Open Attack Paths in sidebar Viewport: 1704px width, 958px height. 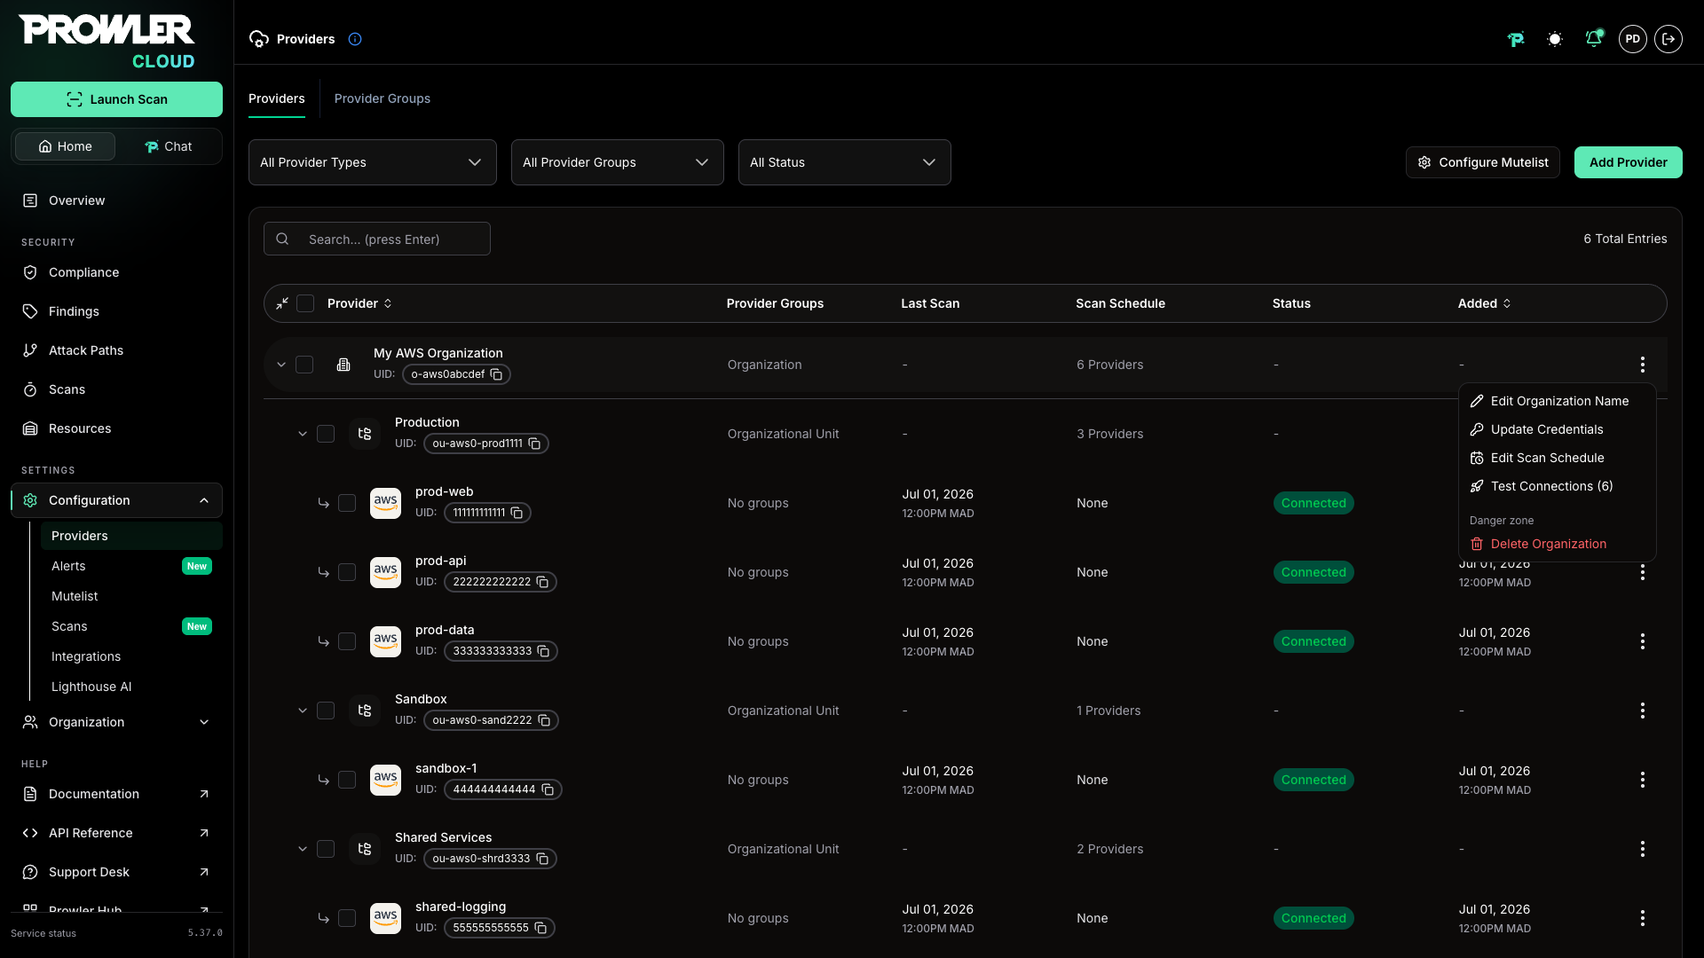click(x=116, y=350)
